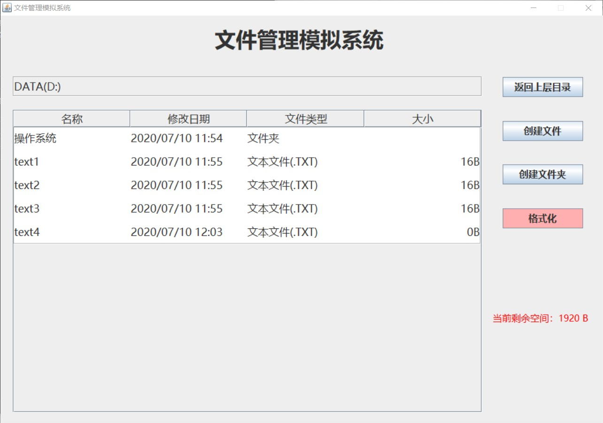Click the 0B size of text4

pos(473,232)
